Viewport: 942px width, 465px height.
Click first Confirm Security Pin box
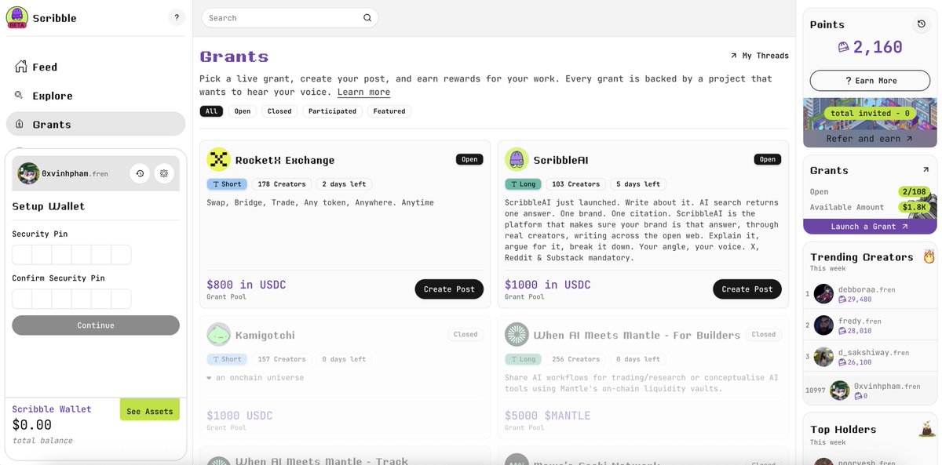22,299
